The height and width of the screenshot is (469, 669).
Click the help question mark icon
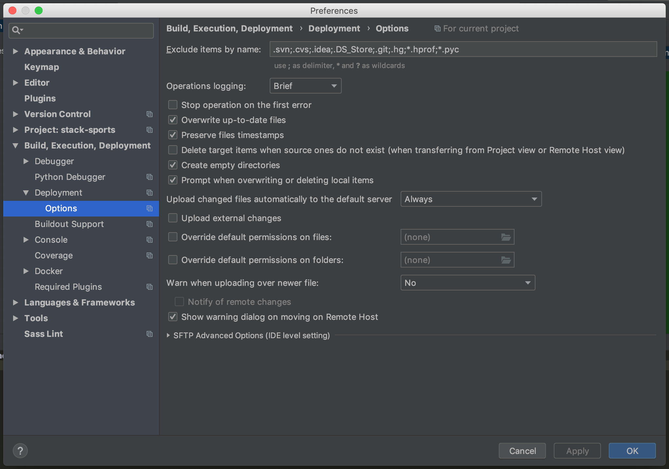point(20,451)
